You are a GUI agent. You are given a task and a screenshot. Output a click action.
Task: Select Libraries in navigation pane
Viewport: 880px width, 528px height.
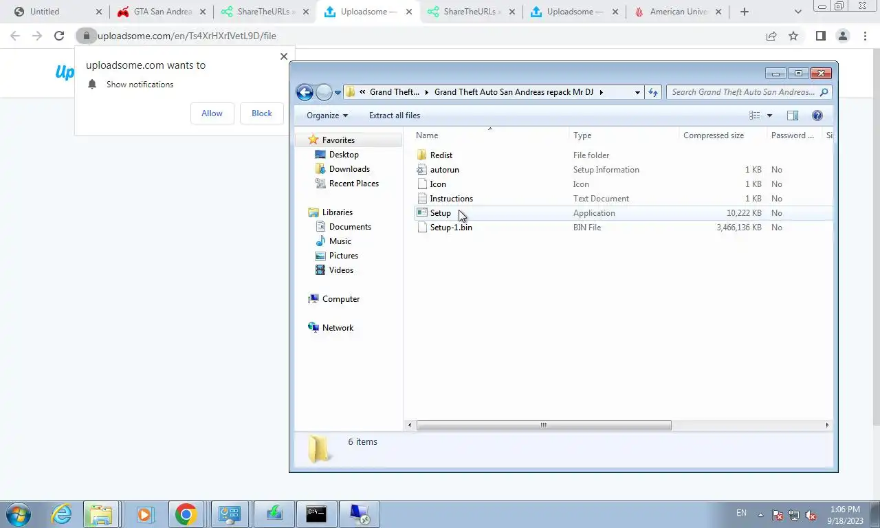337,212
